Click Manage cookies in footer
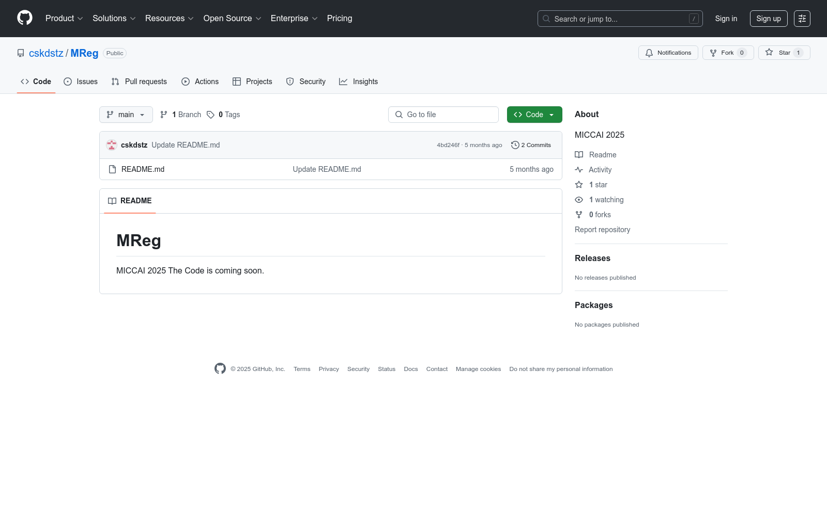This screenshot has width=827, height=516. [478, 369]
